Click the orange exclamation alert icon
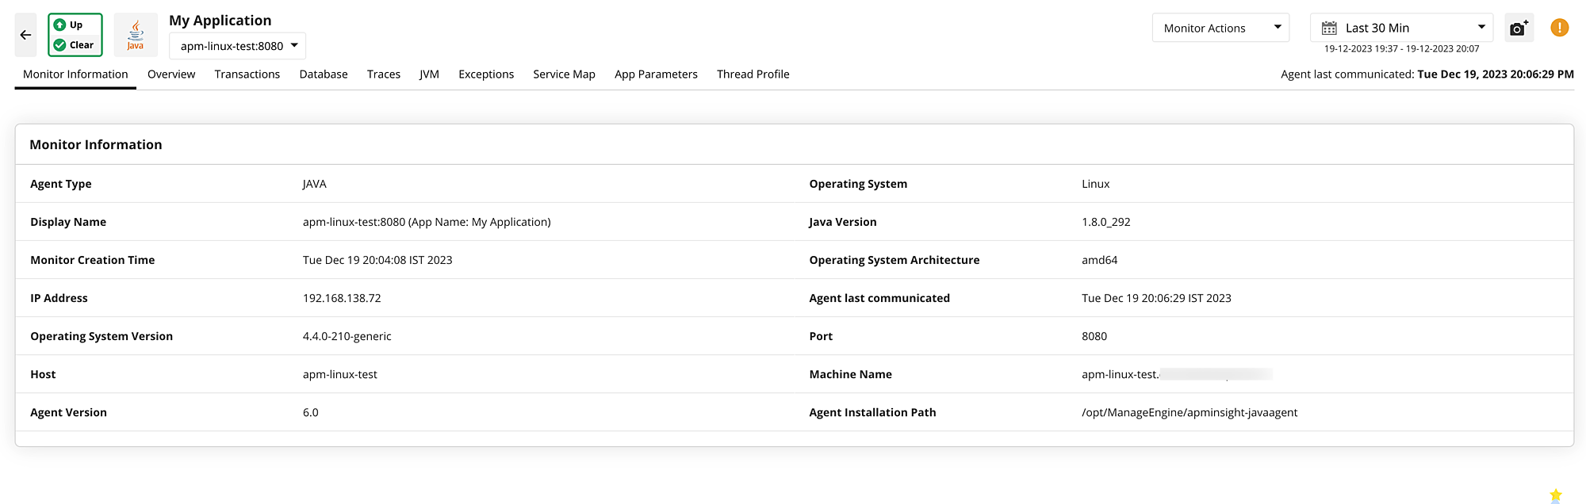This screenshot has height=504, width=1586. (1559, 28)
